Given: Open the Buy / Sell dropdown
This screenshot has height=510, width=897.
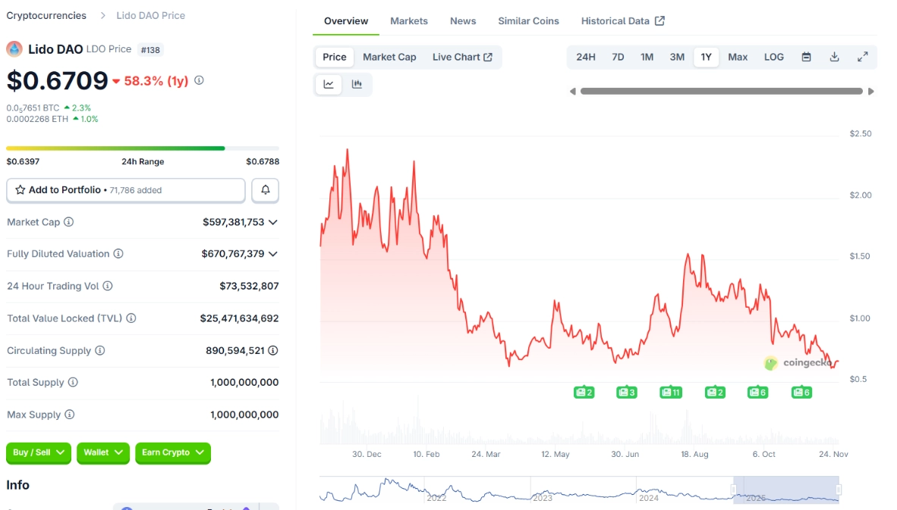Looking at the screenshot, I should coord(39,452).
